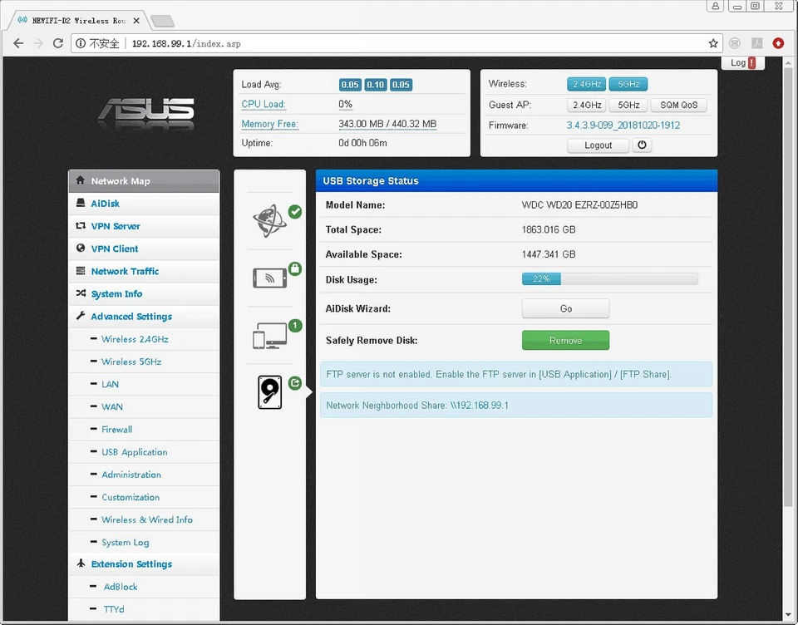
Task: Collapse System Info menu entry
Action: click(x=118, y=293)
